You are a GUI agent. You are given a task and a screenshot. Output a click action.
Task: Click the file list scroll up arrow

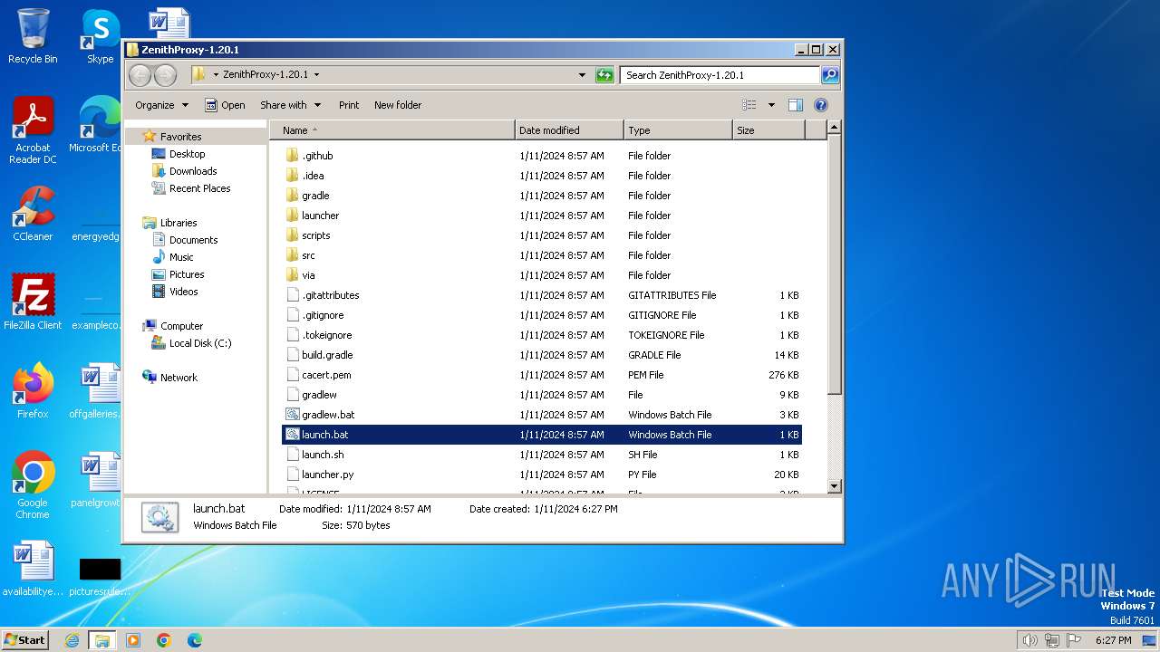click(835, 129)
